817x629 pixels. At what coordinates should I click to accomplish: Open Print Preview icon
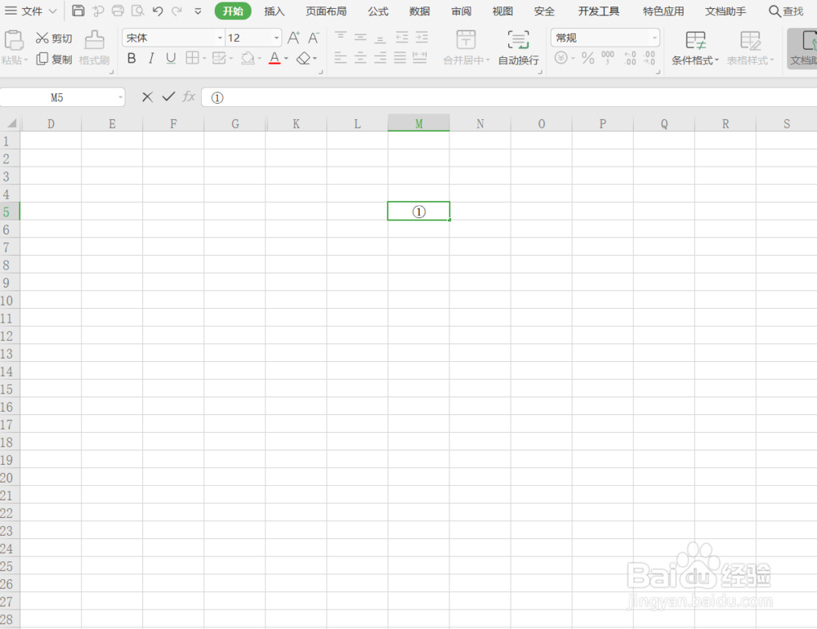point(137,11)
